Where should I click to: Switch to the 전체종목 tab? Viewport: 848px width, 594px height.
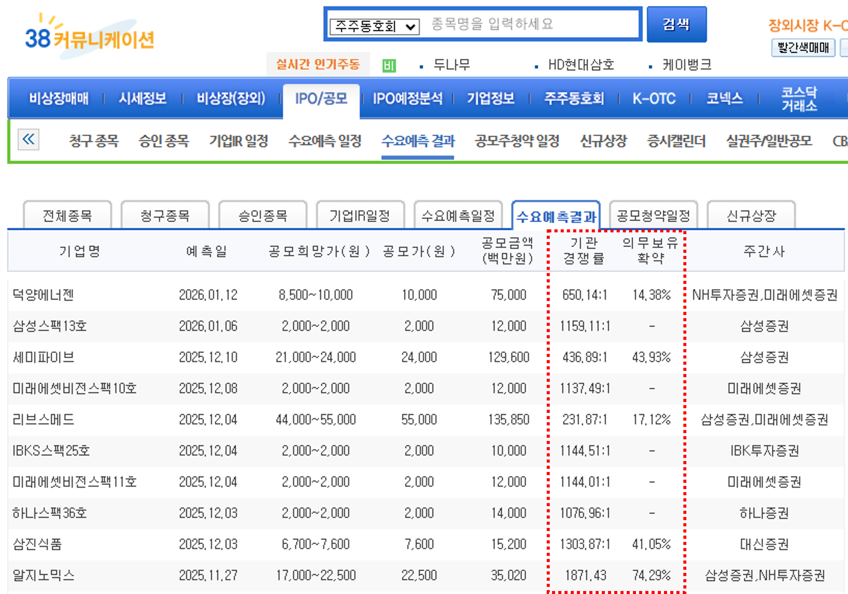pyautogui.click(x=67, y=215)
